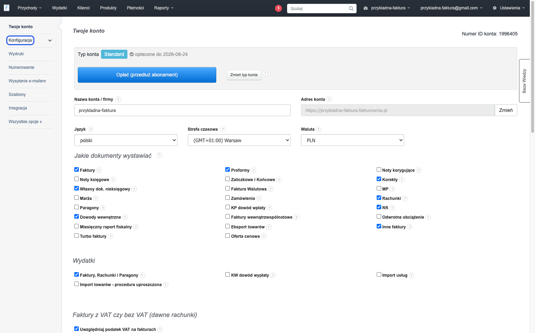Click the Nazwa konta / firmy input field
This screenshot has height=333, width=535.
182,110
